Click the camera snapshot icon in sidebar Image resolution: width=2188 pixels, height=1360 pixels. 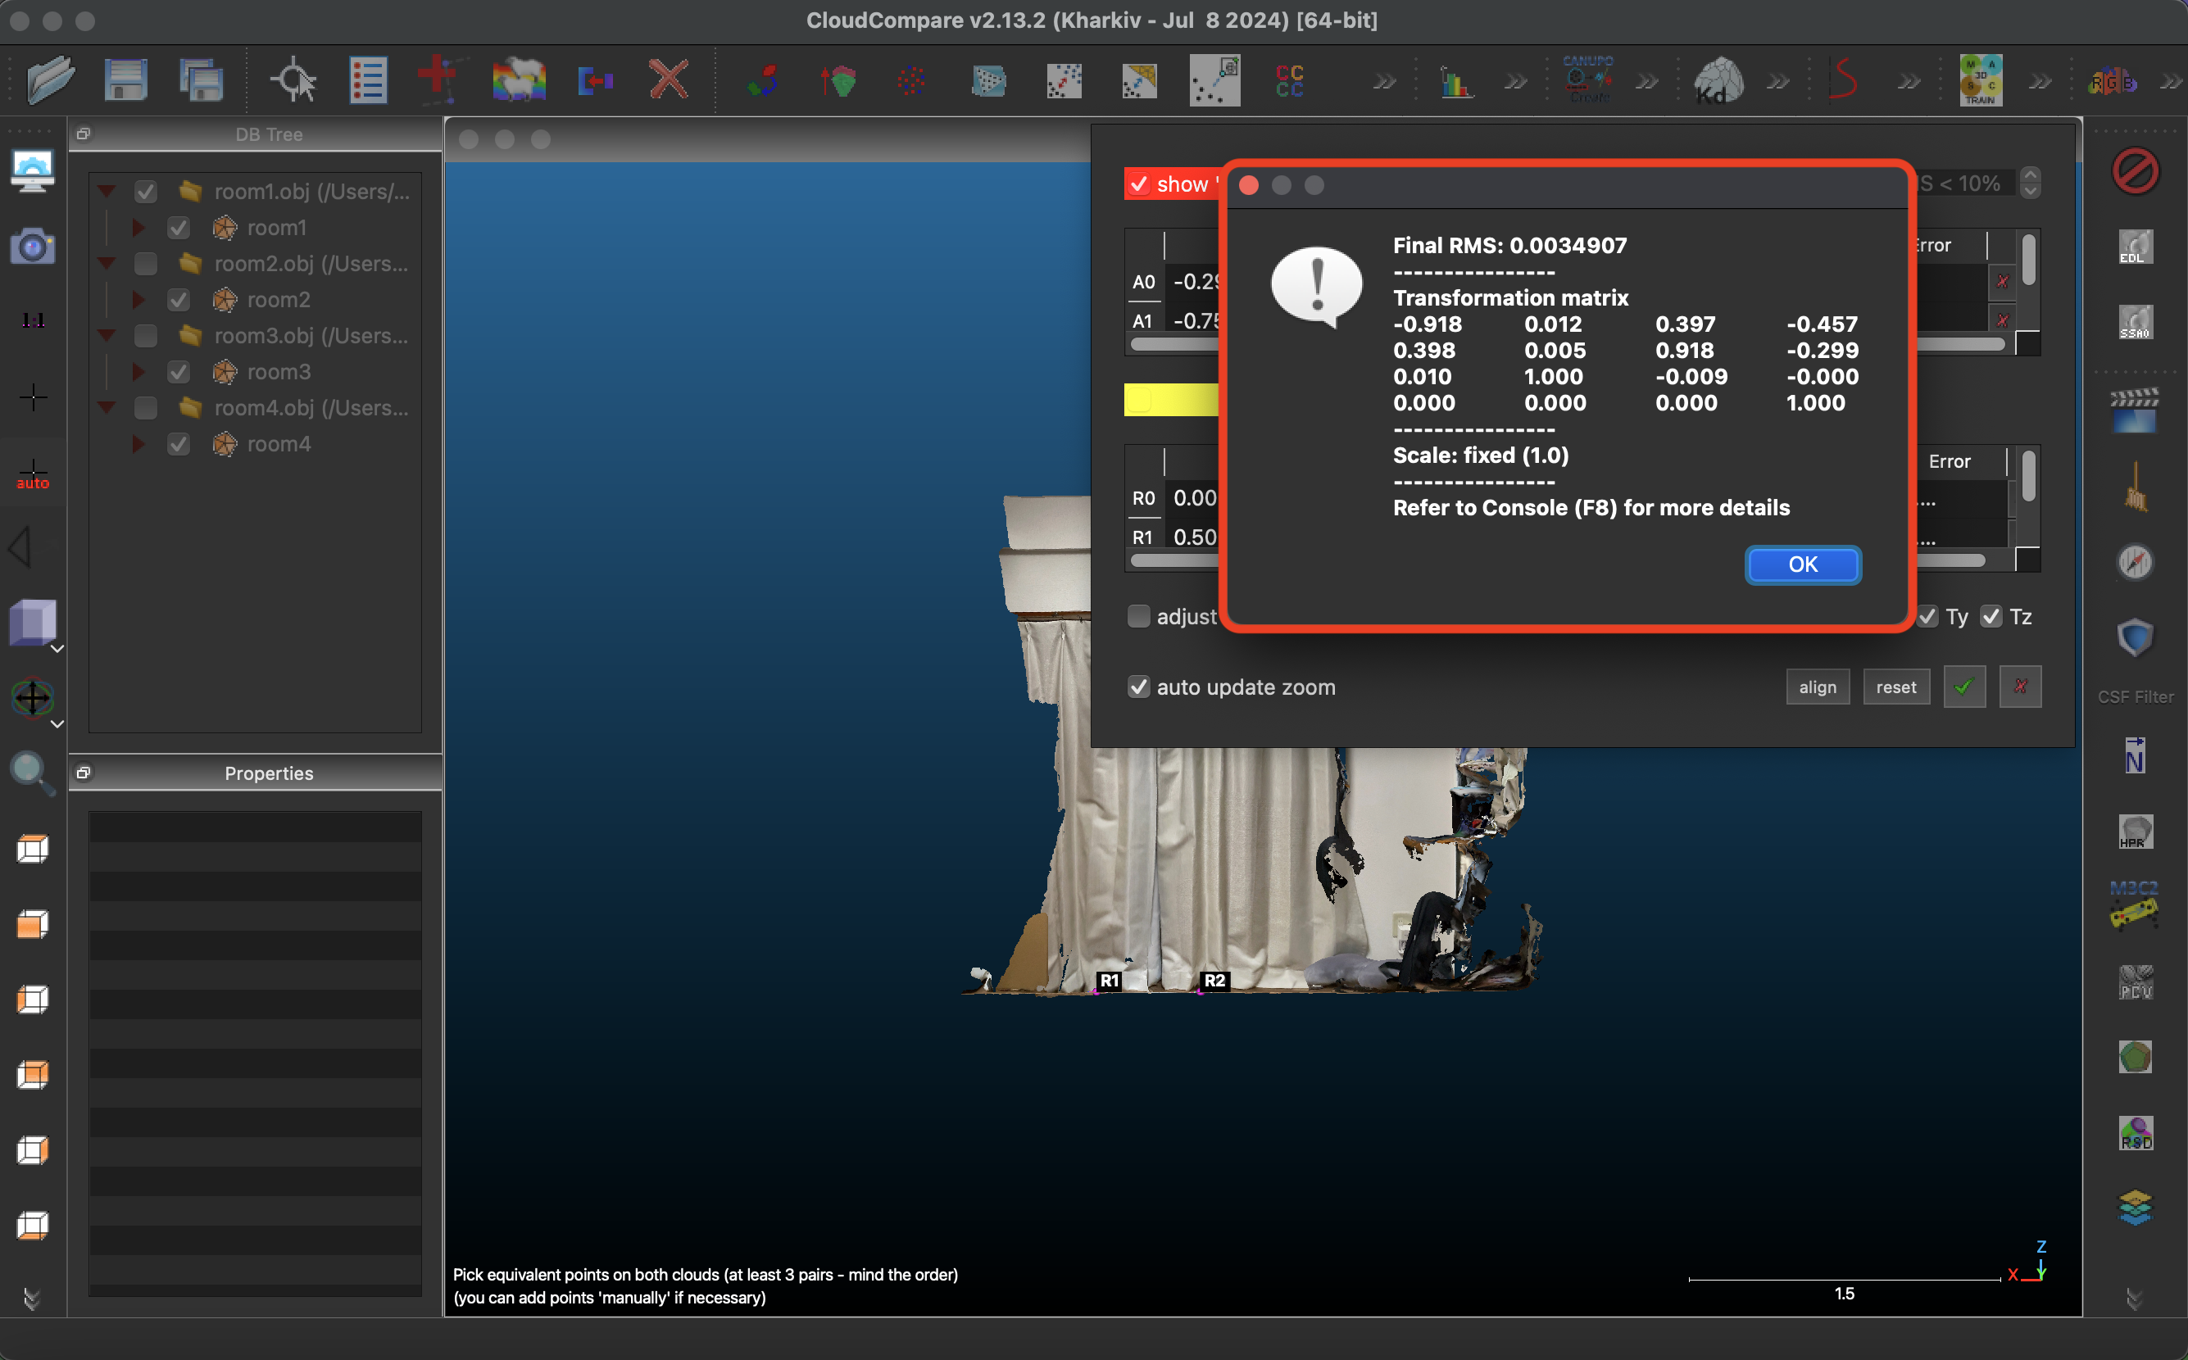click(33, 246)
